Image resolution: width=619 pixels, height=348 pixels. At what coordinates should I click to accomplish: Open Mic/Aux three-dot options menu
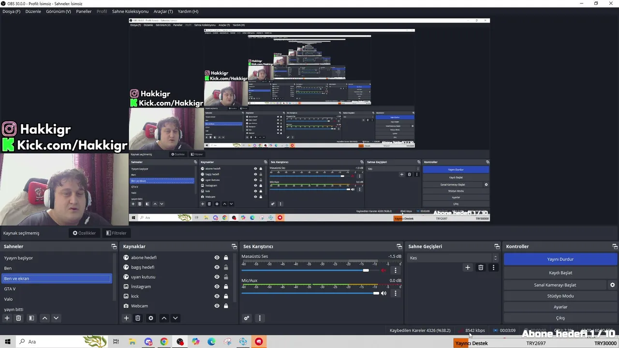click(x=396, y=293)
